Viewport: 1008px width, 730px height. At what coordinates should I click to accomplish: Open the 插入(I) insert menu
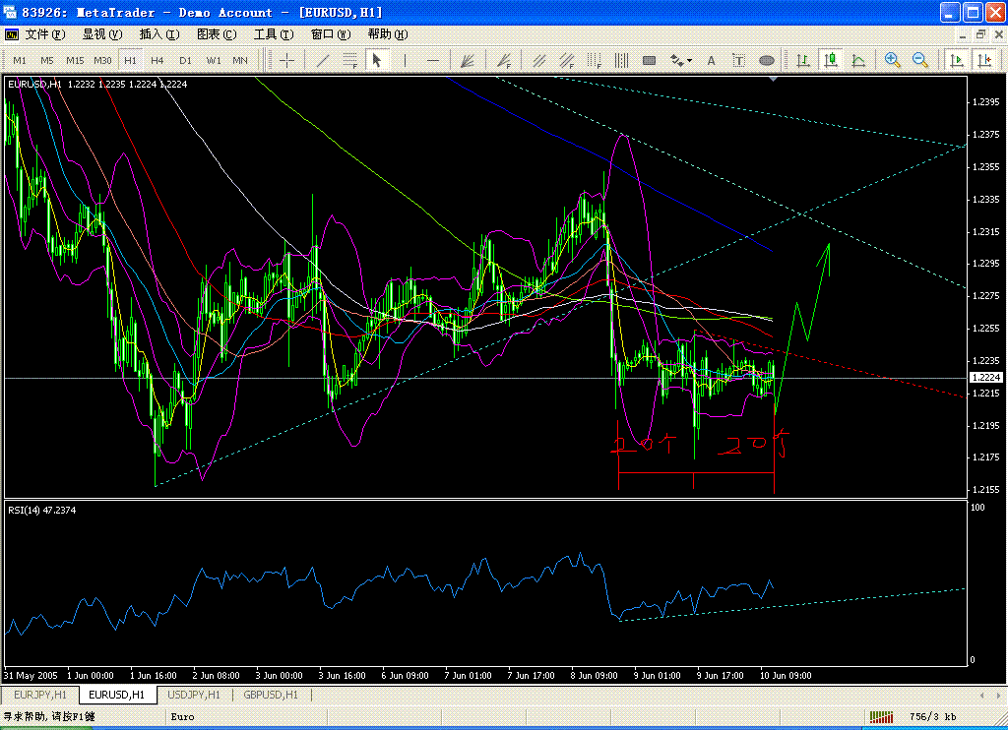[x=159, y=34]
